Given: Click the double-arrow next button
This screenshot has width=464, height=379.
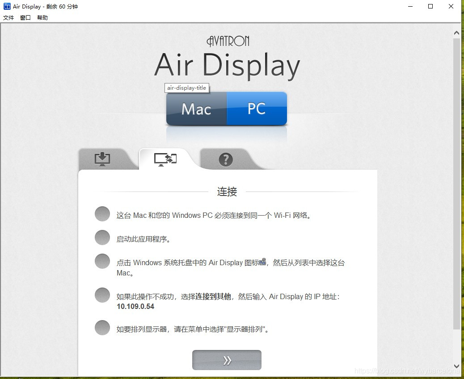Looking at the screenshot, I should 227,360.
